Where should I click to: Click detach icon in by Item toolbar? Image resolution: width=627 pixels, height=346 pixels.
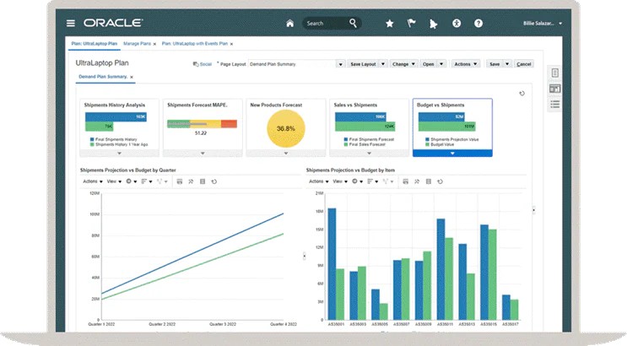click(417, 181)
